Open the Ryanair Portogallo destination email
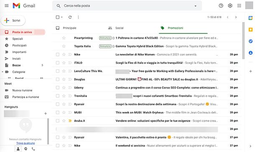 click(146, 104)
